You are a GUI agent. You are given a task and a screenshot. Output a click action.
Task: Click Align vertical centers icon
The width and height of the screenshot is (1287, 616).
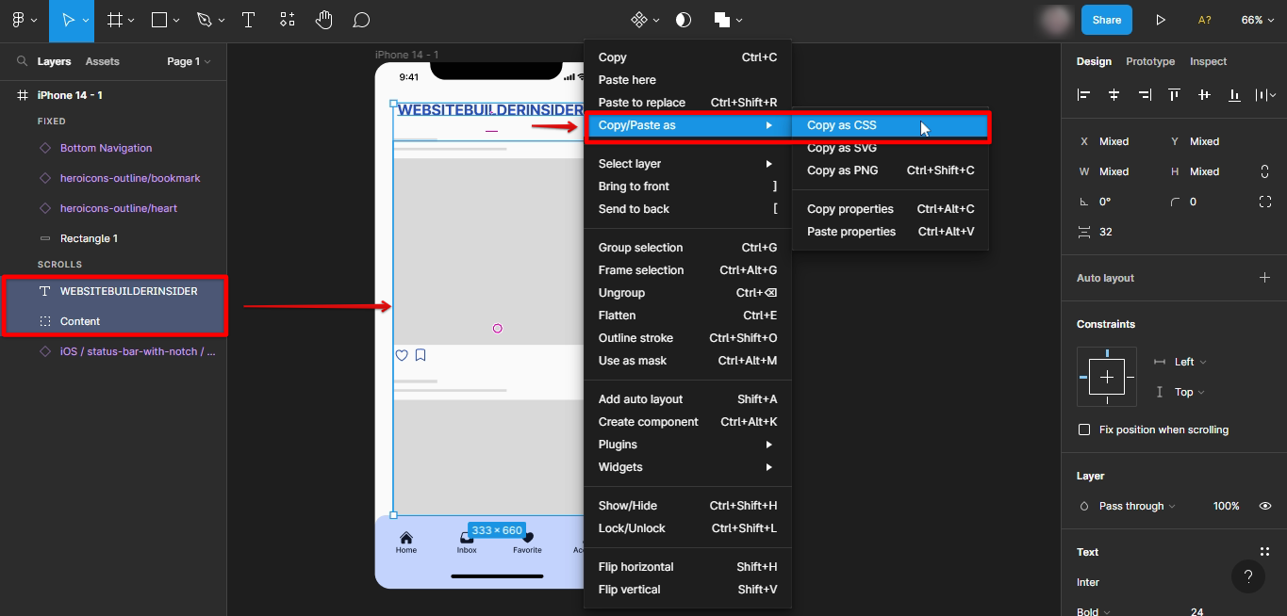point(1204,95)
